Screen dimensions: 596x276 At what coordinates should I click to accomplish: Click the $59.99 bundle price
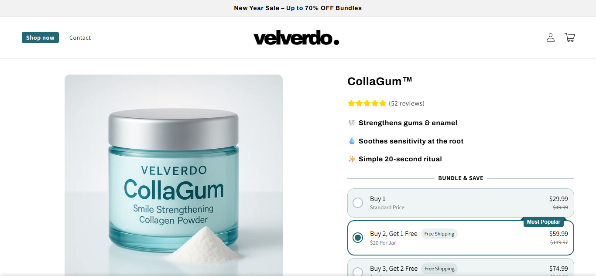point(558,234)
